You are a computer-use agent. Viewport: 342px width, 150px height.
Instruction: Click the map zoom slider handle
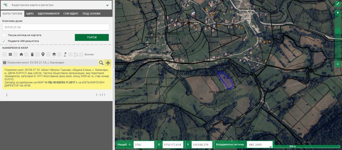338,31
